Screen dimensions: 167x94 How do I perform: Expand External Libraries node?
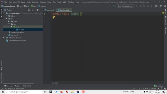(4, 38)
